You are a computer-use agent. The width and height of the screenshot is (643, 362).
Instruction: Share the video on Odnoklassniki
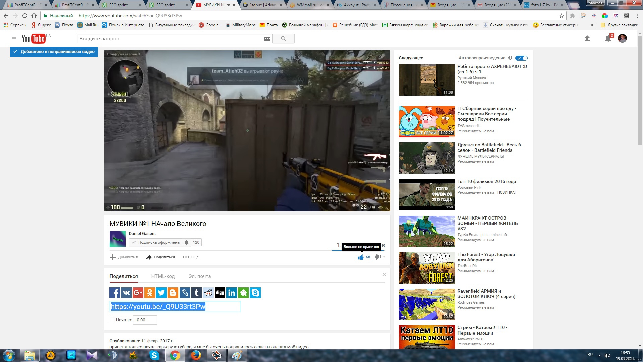(150, 293)
